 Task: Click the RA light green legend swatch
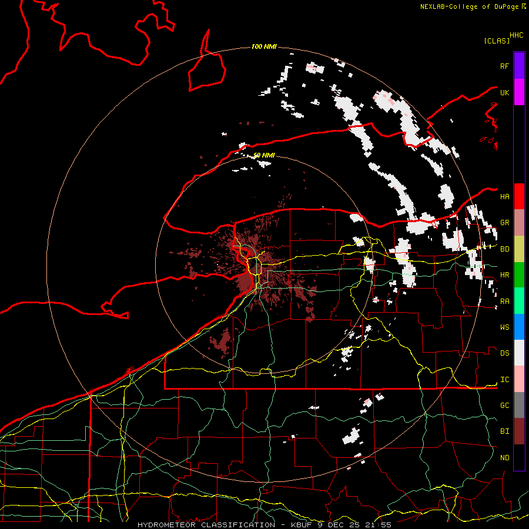[519, 301]
